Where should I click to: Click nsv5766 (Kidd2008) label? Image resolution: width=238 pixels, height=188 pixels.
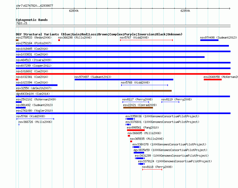click(x=31, y=116)
